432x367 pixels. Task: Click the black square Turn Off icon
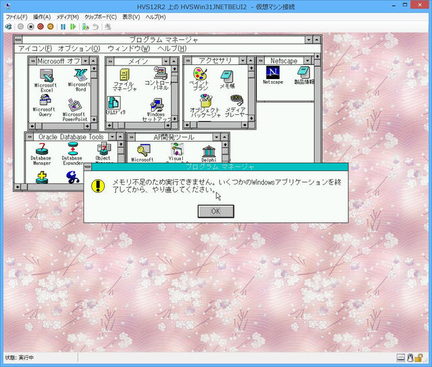click(30, 27)
